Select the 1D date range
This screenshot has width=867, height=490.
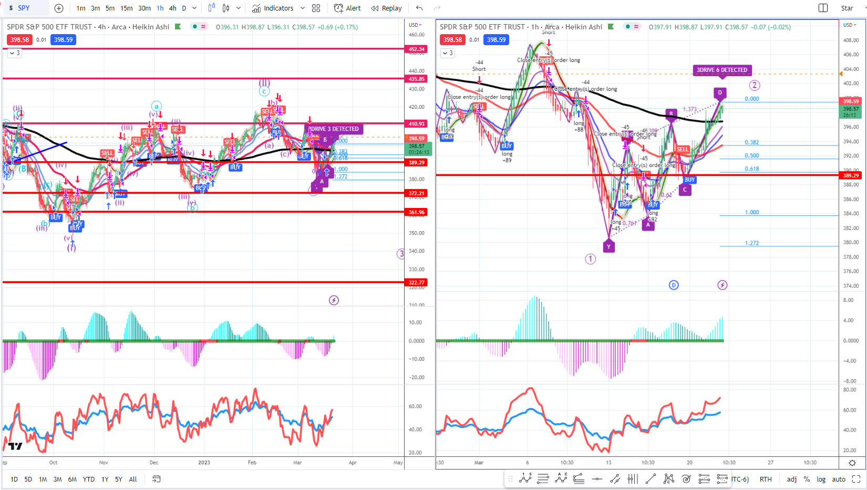point(14,479)
